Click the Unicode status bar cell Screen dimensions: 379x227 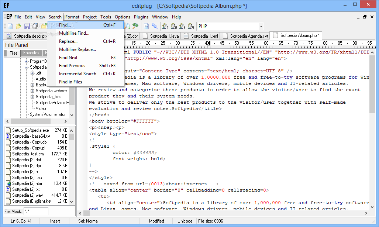[x=185, y=221]
